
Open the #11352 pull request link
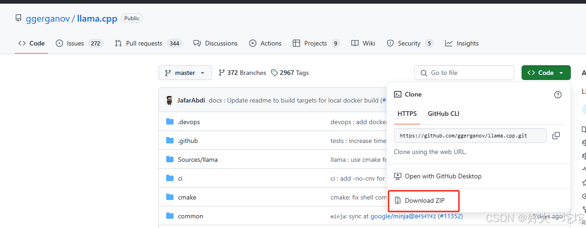pyautogui.click(x=450, y=216)
